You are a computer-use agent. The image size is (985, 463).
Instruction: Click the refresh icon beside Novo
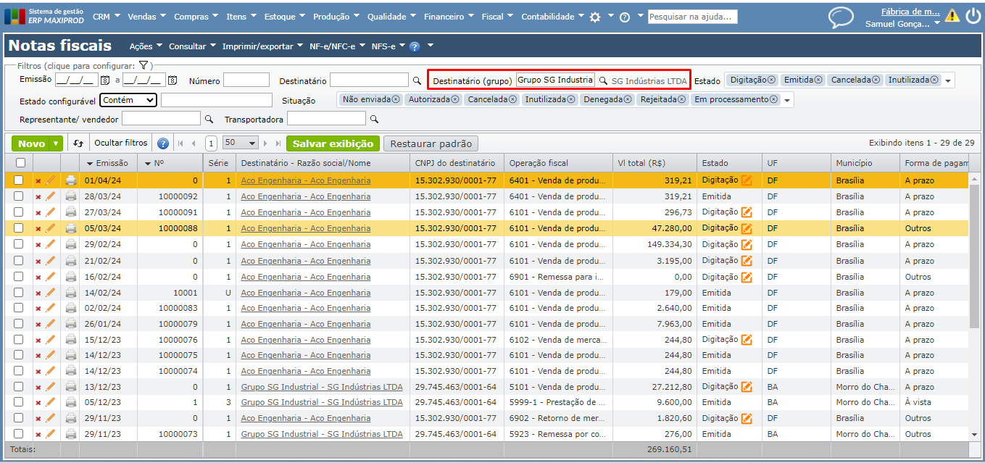pos(78,143)
